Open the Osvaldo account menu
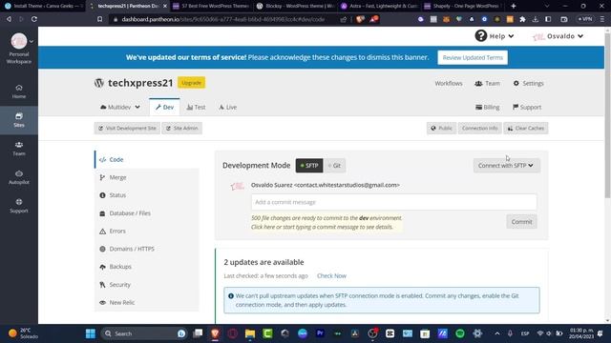This screenshot has width=611, height=343. [558, 36]
